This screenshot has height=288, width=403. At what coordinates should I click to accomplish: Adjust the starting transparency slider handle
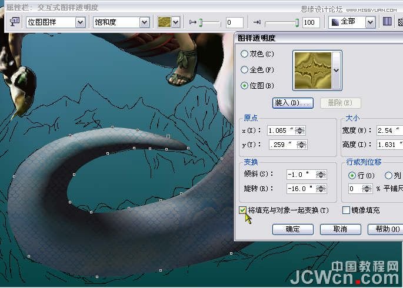tap(201, 22)
